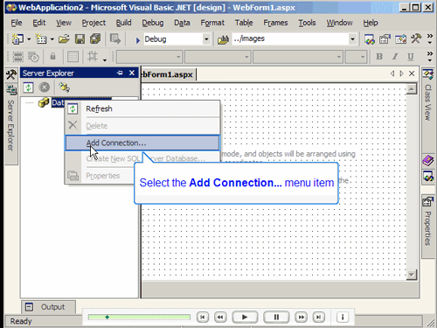Open the Tools menu
437x328 pixels.
click(307, 23)
